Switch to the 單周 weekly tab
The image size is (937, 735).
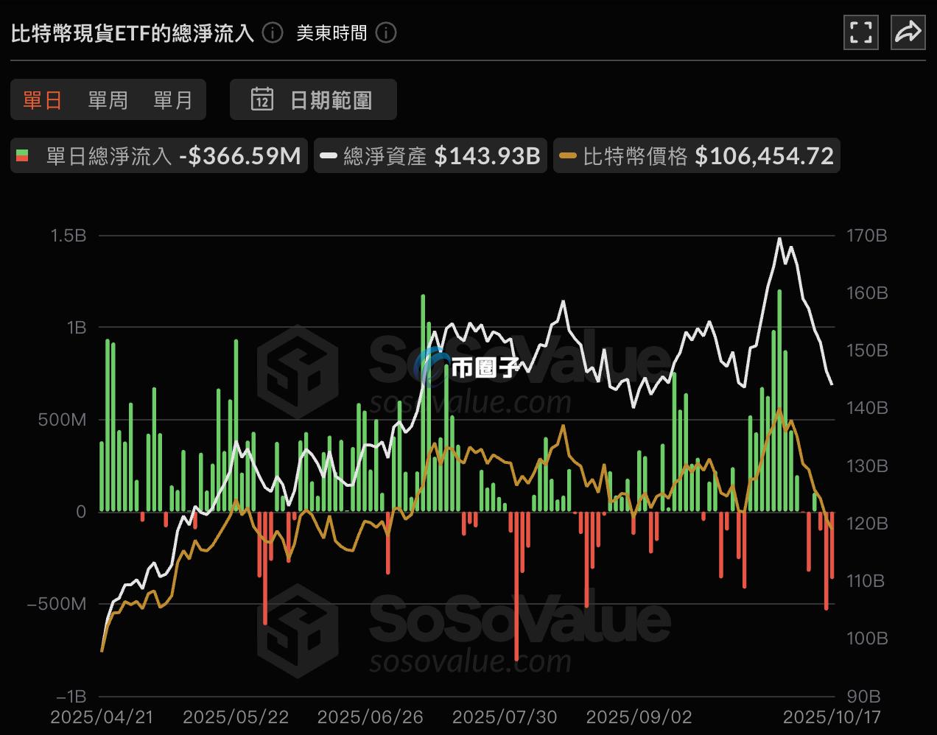pyautogui.click(x=108, y=100)
